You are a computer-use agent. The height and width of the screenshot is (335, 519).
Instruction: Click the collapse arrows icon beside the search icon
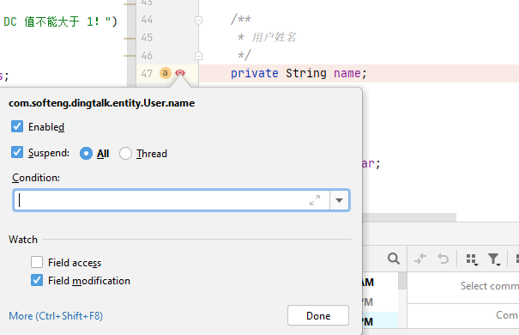click(420, 259)
